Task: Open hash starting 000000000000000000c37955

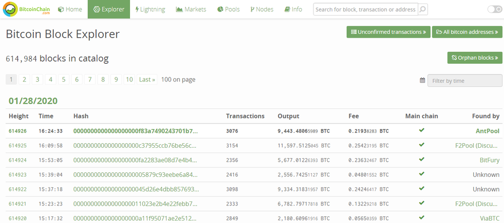Action: pos(135,146)
